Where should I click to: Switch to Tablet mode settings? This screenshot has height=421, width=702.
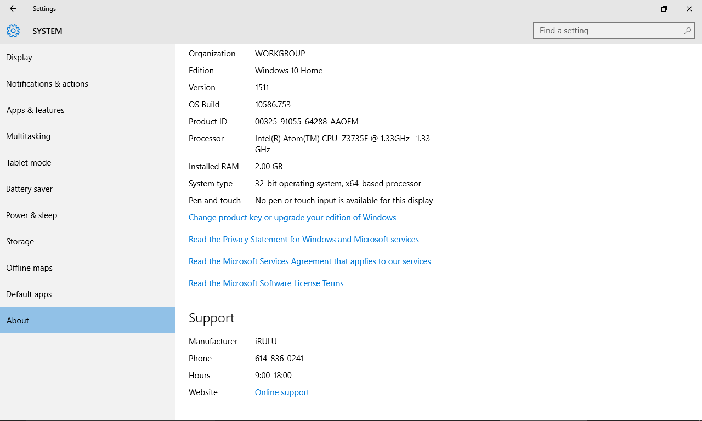coord(29,163)
